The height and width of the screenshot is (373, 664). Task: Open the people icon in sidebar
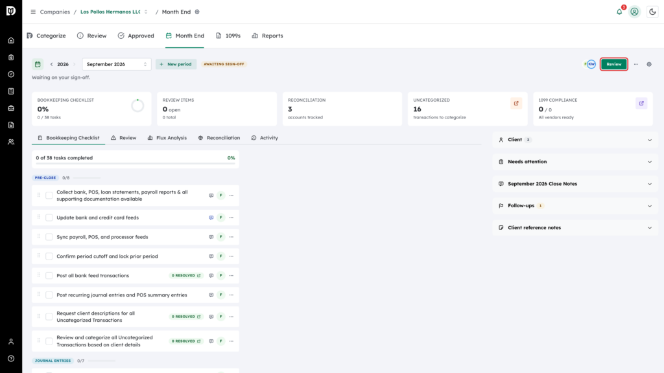coord(11,142)
